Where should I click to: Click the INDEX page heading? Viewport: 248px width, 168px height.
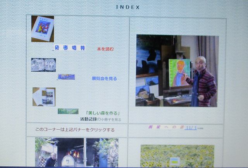click(x=127, y=7)
